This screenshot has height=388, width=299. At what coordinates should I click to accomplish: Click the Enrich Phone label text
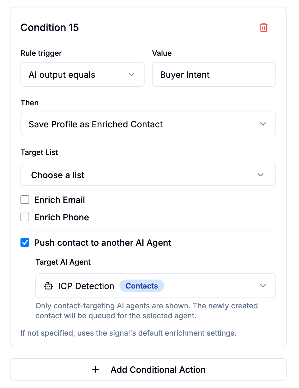(61, 217)
